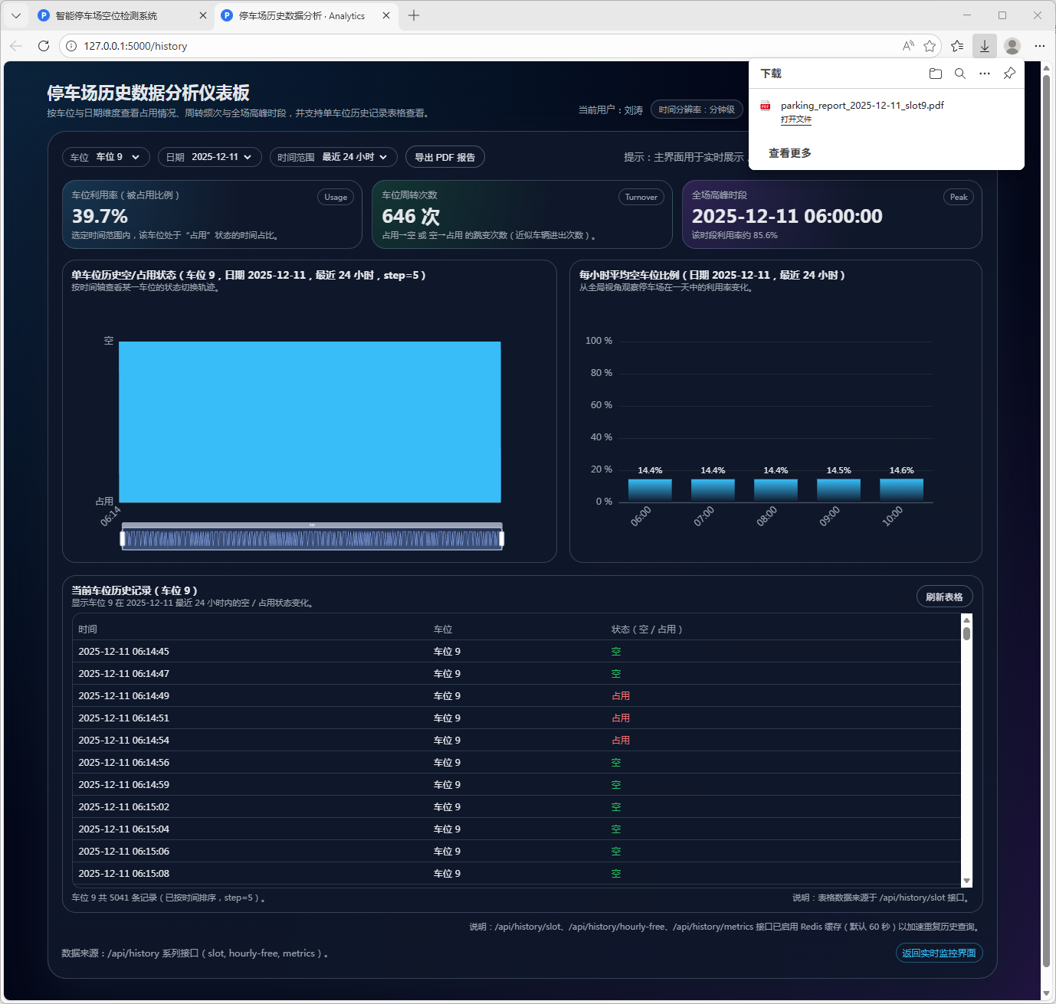Click the Usage badge
Image resolution: width=1056 pixels, height=1004 pixels.
pyautogui.click(x=336, y=197)
